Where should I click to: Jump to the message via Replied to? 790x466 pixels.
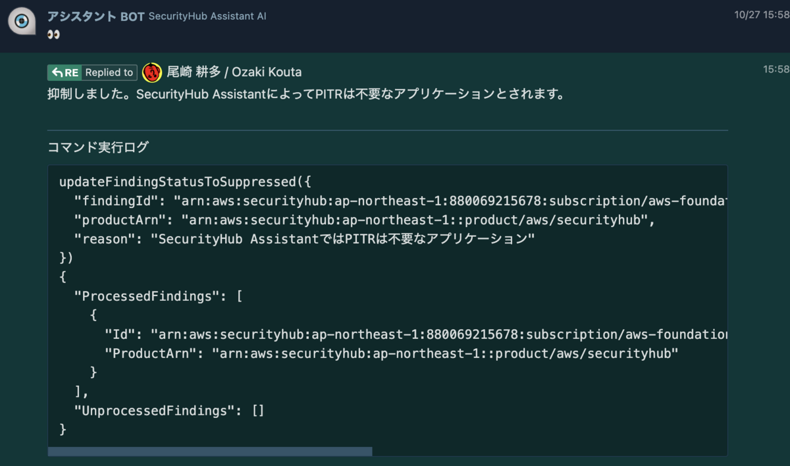tap(109, 72)
